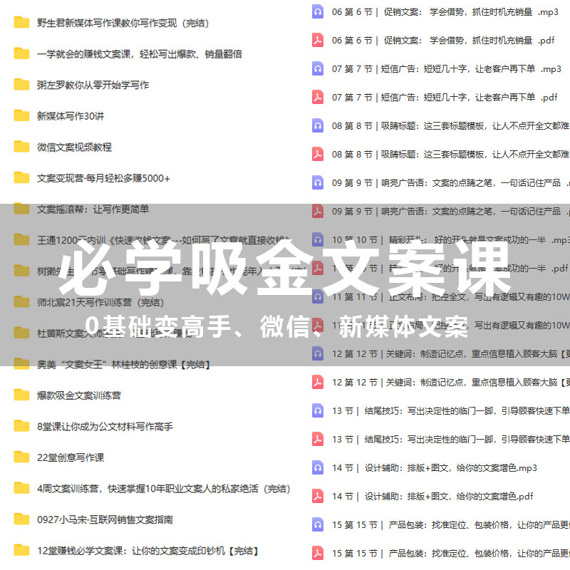Viewport: 570px width, 570px height.
Task: Click the folder icon beside 野生君新媒体写作课教你写作变现
Action: click(x=21, y=23)
